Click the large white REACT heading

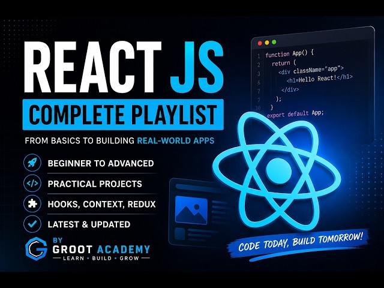93,67
